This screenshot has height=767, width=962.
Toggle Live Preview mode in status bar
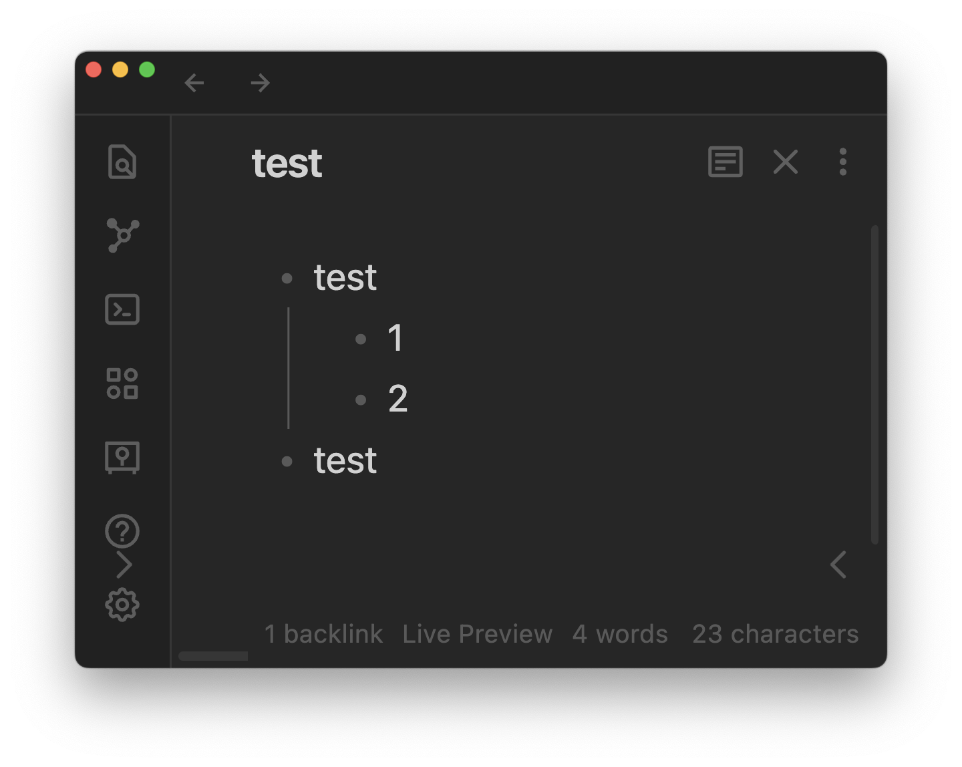point(477,633)
